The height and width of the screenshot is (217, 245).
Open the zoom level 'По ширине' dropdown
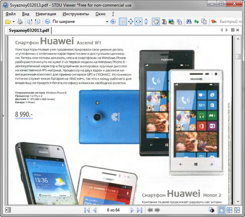tap(107, 21)
